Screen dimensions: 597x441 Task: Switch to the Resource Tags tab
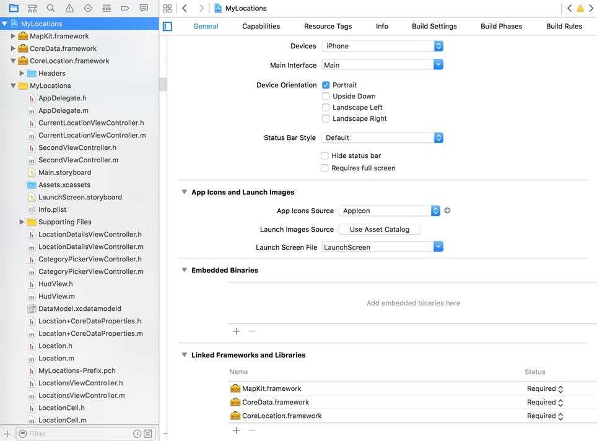(x=328, y=26)
